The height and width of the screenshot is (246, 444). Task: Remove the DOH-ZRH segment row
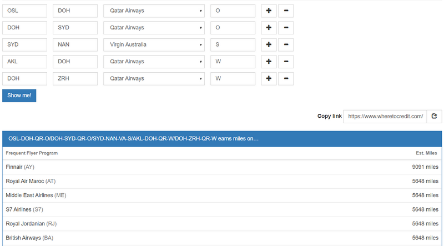286,79
